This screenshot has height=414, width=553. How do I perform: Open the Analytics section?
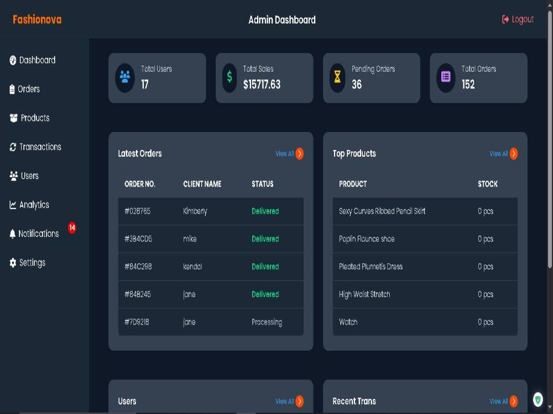click(x=29, y=205)
